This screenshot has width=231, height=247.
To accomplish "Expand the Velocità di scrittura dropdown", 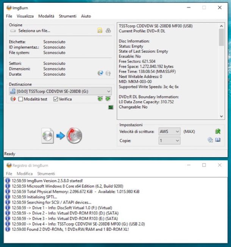I will point(177,131).
